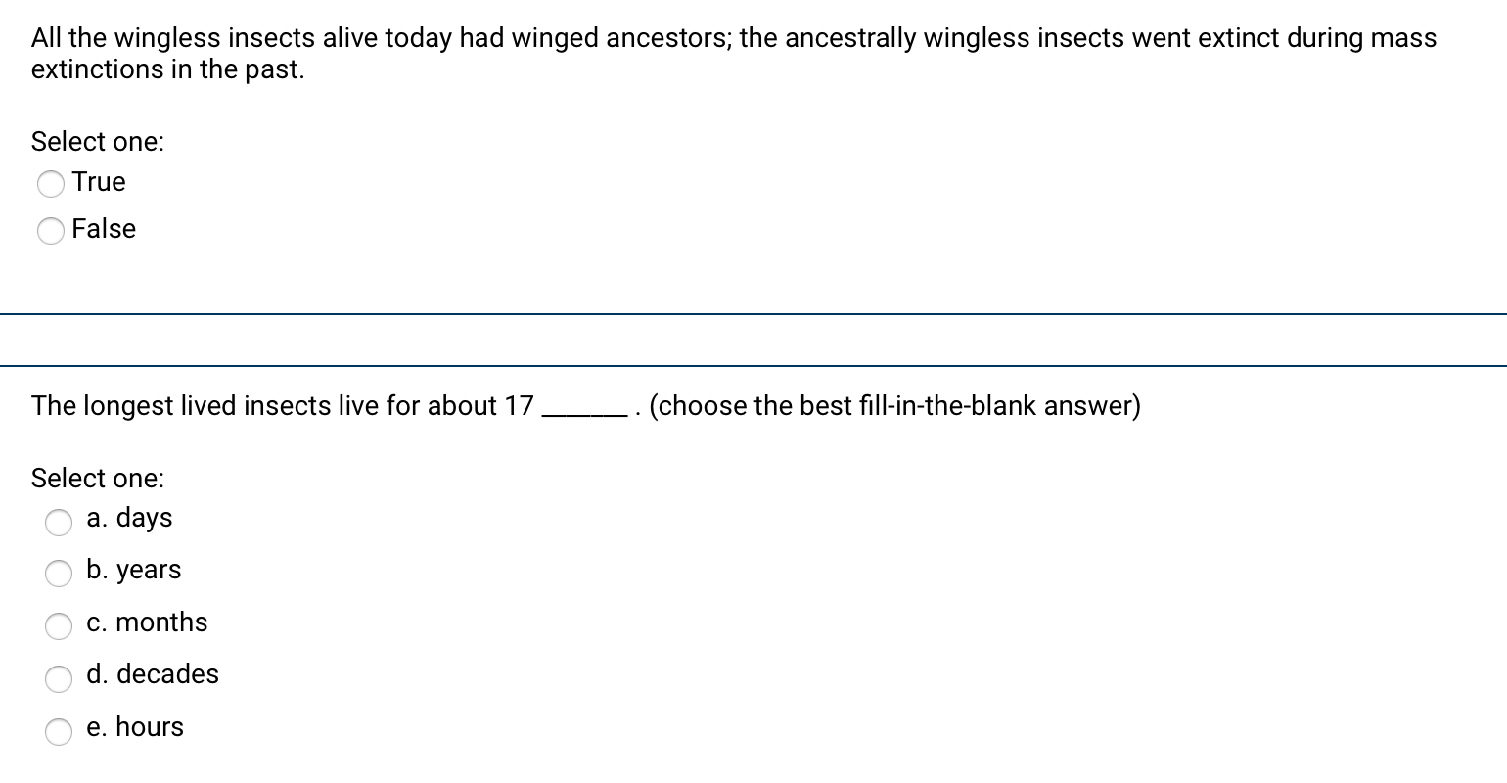This screenshot has height=783, width=1507.
Task: Click the first Select one label
Action: pos(98,142)
